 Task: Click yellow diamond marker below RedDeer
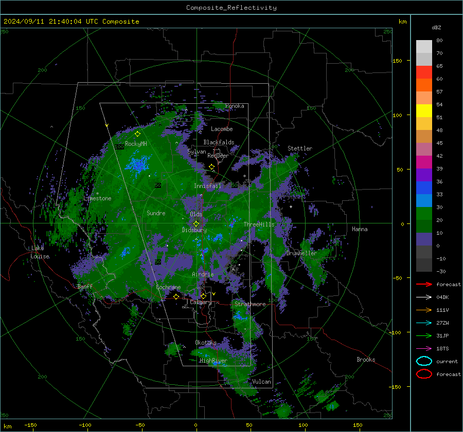pyautogui.click(x=211, y=167)
